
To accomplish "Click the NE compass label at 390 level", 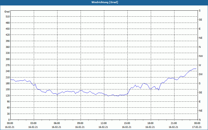I will tap(200, 38).
